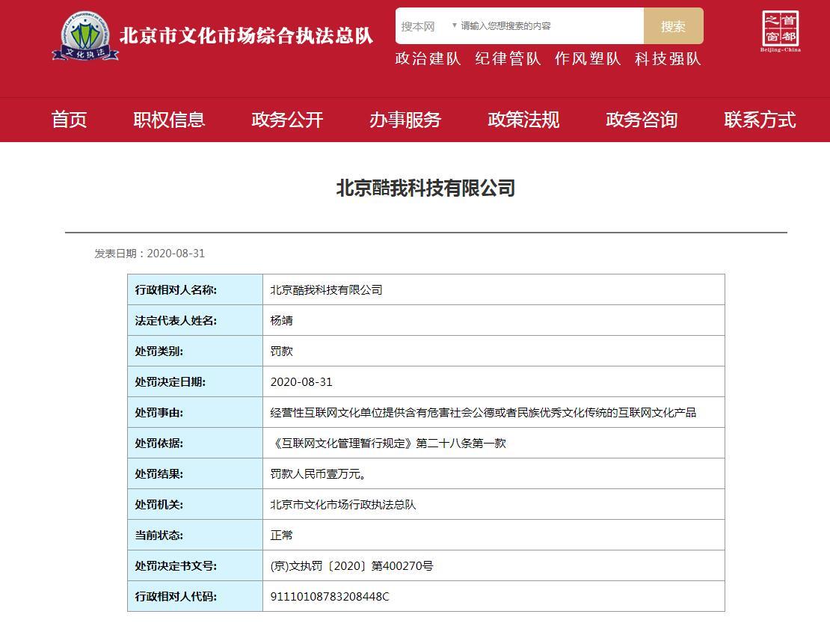Click the dropdown arrow next to 搜本网
Image resolution: width=830 pixels, height=626 pixels.
pyautogui.click(x=454, y=25)
